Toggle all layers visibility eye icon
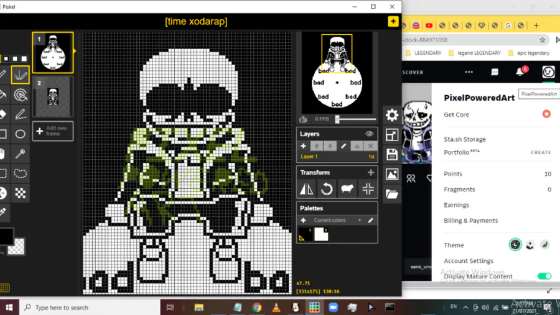This screenshot has width=560, height=315. [369, 134]
